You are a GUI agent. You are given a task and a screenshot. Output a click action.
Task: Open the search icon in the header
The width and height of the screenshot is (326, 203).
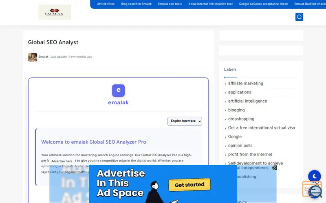pos(299,17)
